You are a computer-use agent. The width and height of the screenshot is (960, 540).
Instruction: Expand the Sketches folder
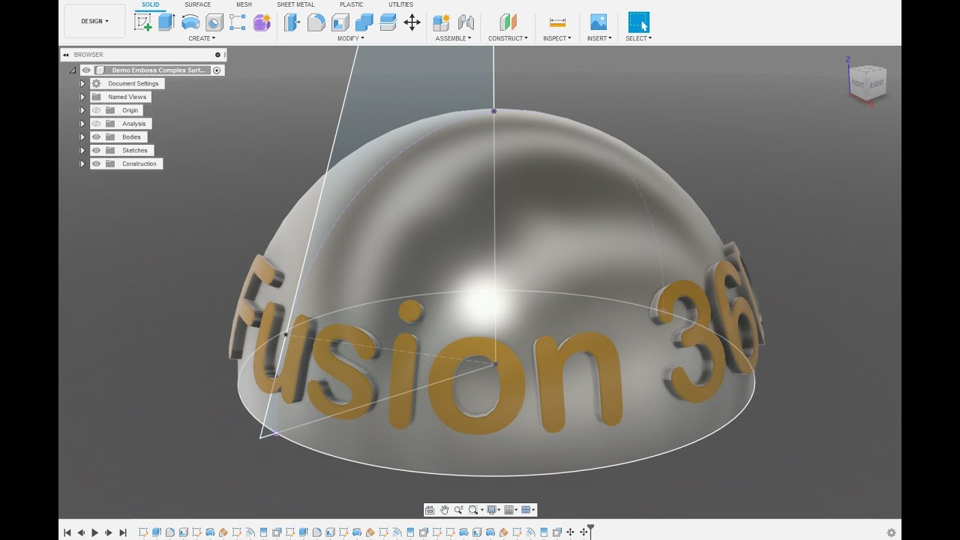point(82,151)
